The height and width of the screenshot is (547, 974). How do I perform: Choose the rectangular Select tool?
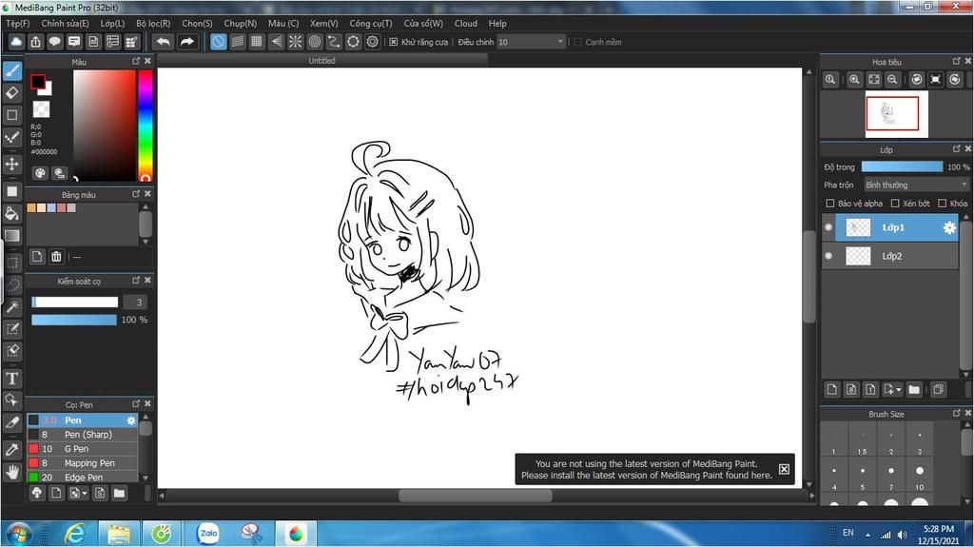[12, 263]
